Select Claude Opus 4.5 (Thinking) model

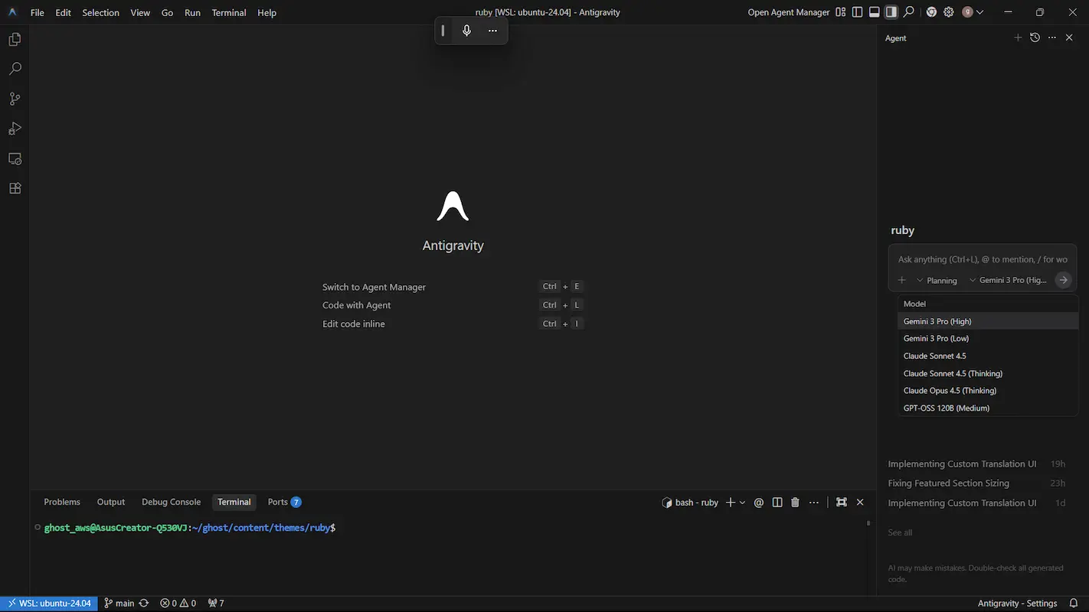click(950, 391)
